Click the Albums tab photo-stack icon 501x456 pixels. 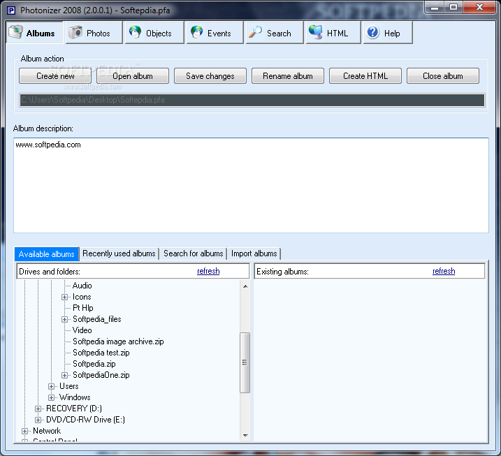tap(15, 32)
